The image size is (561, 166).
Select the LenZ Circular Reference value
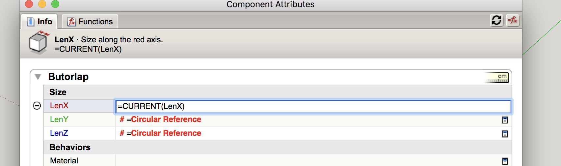(164, 133)
